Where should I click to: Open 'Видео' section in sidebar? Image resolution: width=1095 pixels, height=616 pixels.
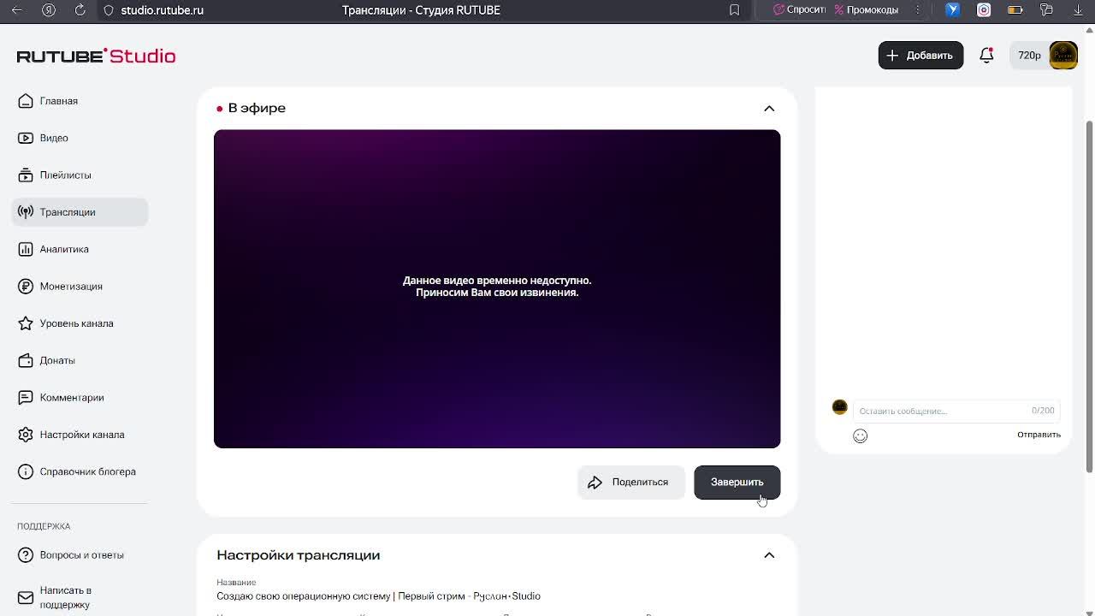click(x=80, y=138)
